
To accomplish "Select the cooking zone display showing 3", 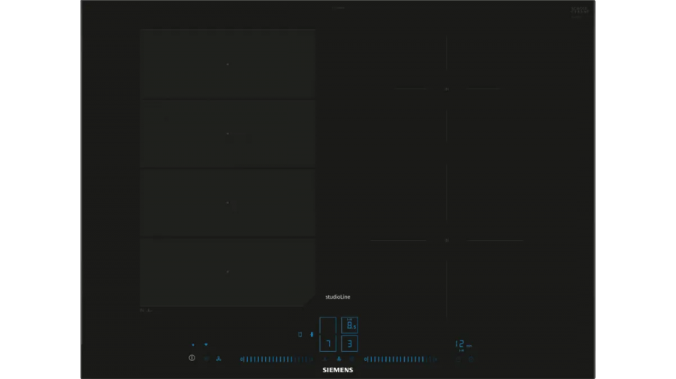I will (x=349, y=344).
